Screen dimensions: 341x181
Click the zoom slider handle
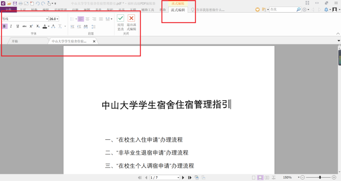(320, 178)
